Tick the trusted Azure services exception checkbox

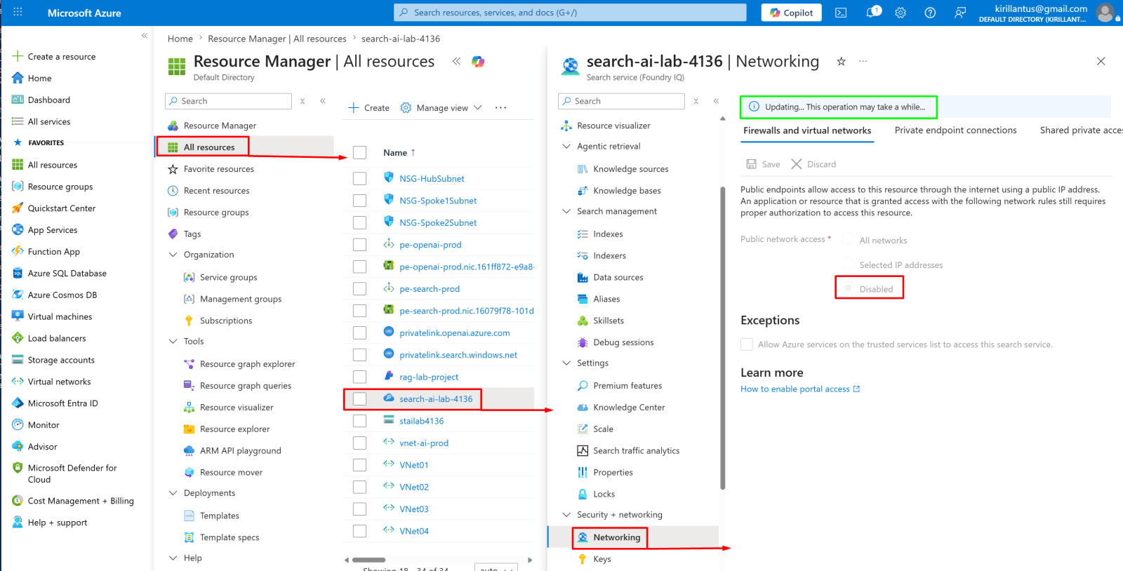pos(747,344)
